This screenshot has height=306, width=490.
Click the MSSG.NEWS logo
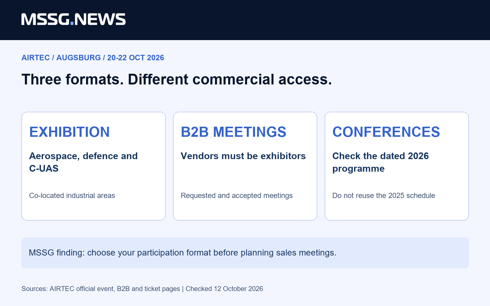(x=73, y=19)
